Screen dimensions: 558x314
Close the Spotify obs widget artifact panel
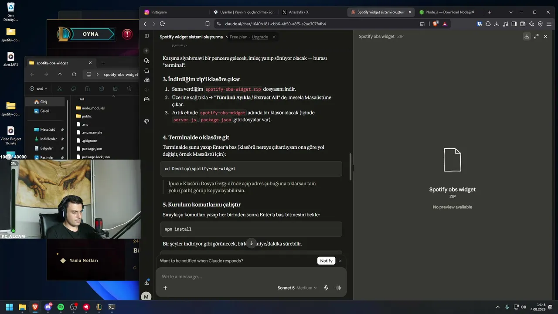click(x=545, y=37)
